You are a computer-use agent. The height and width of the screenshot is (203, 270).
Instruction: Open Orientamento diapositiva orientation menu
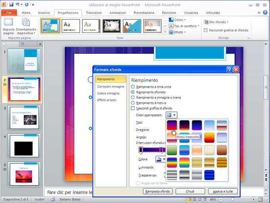(x=26, y=26)
